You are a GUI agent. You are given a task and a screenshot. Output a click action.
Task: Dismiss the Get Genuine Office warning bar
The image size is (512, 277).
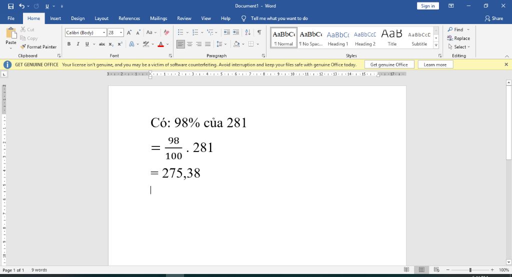[x=506, y=64]
